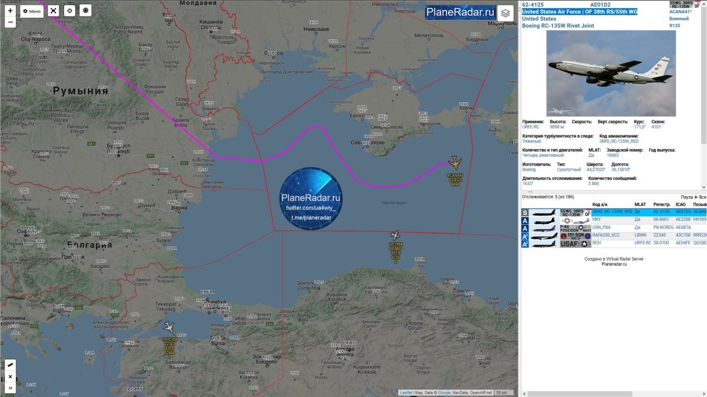Screen dimensions: 707x397
Task: Click squawk value 4101
Action: (656, 127)
